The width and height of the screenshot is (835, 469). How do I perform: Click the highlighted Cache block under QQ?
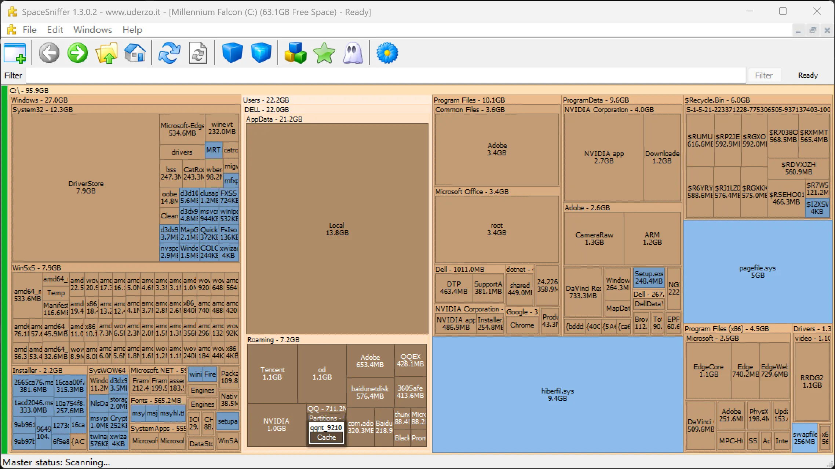tap(326, 437)
